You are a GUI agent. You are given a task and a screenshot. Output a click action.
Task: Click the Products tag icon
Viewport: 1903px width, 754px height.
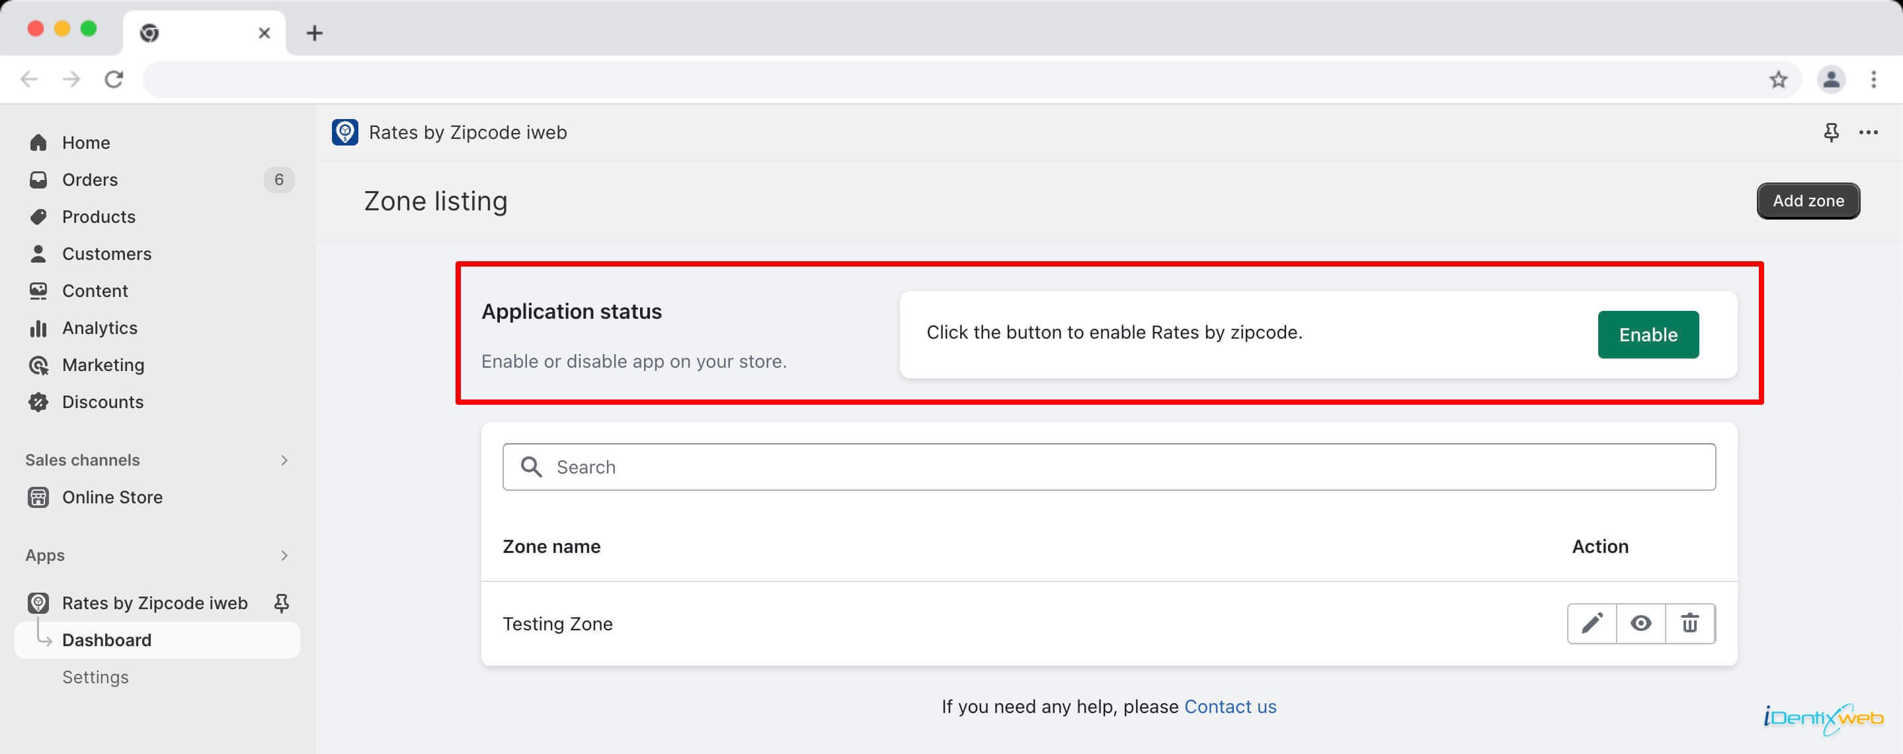[38, 216]
